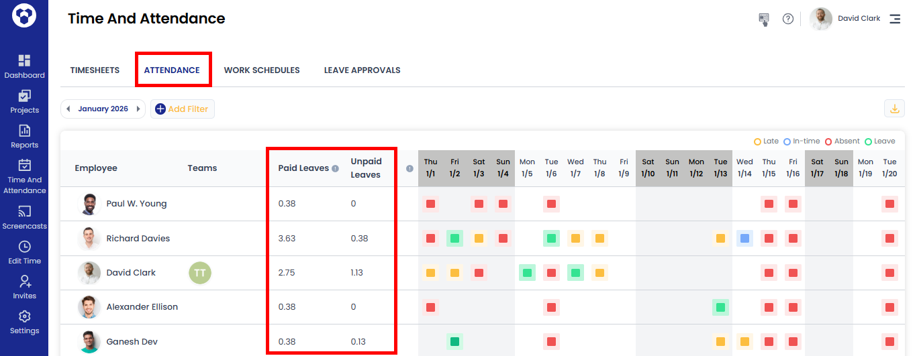917x356 pixels.
Task: Open Invites in the sidebar
Action: coord(24,287)
